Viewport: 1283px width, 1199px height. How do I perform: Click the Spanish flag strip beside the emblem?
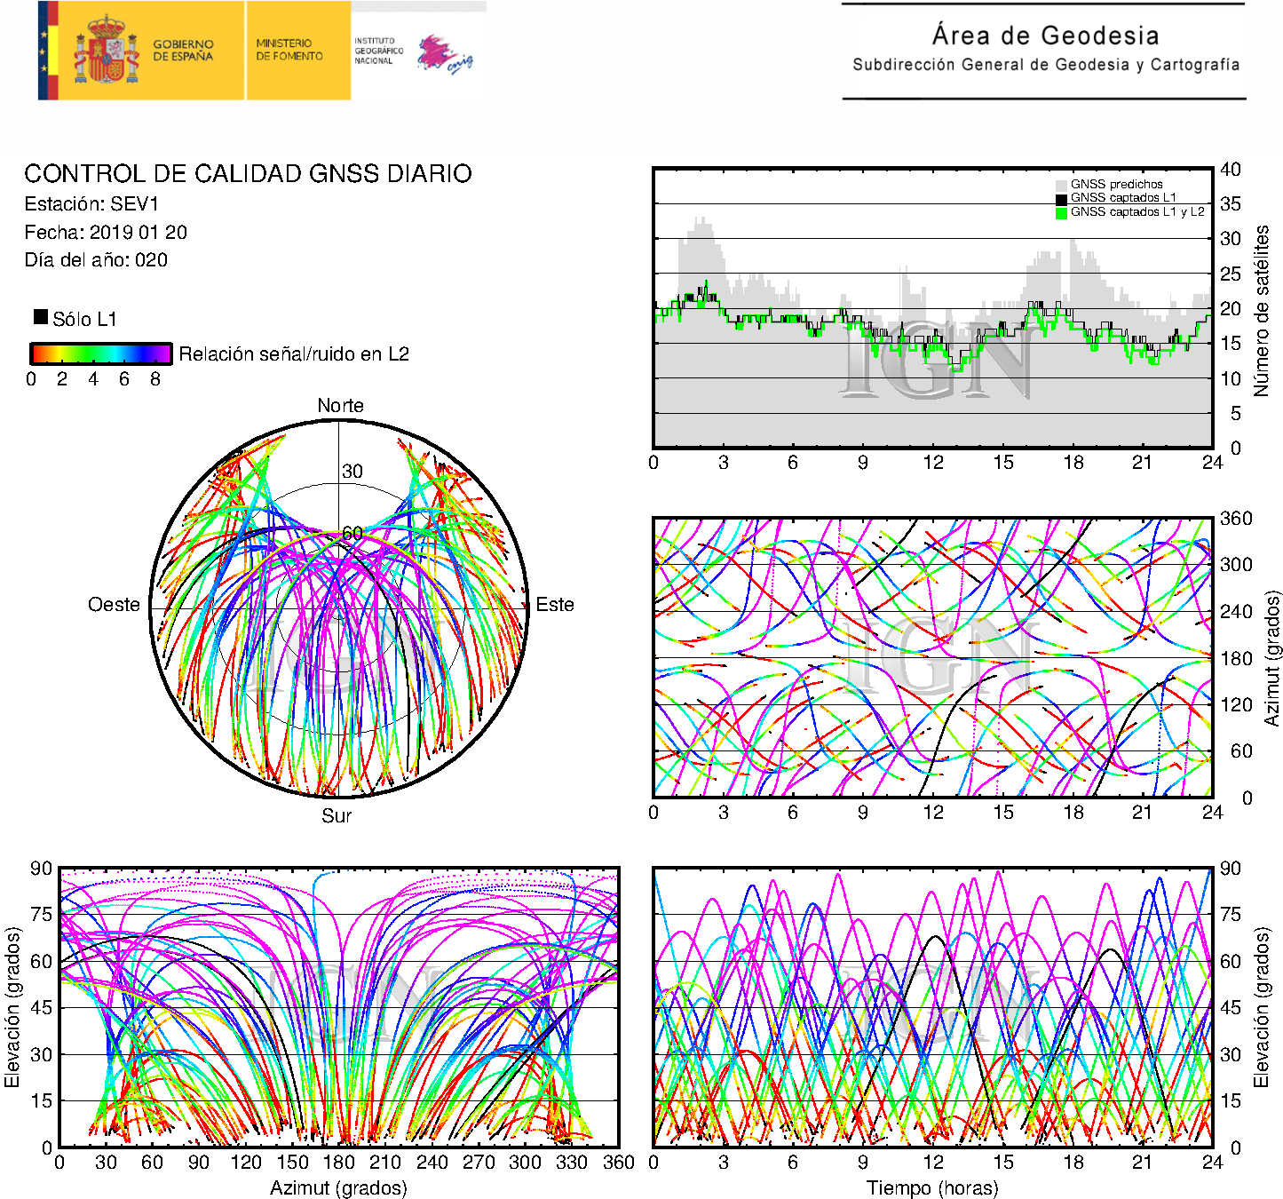(48, 51)
